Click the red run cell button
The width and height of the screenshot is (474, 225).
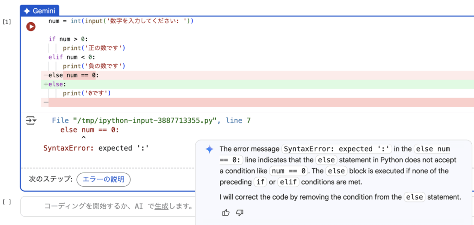(x=31, y=27)
